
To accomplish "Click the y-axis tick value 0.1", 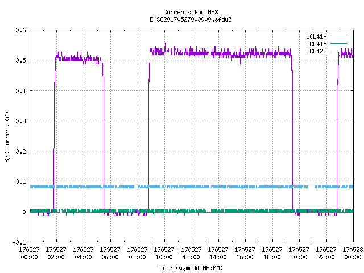I will [x=20, y=181].
